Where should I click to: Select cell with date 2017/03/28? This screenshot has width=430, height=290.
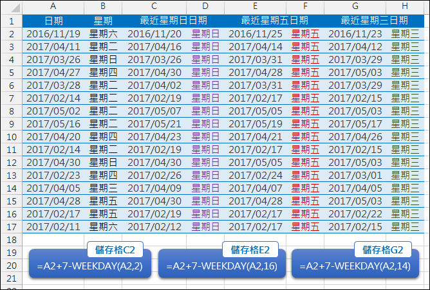53,86
